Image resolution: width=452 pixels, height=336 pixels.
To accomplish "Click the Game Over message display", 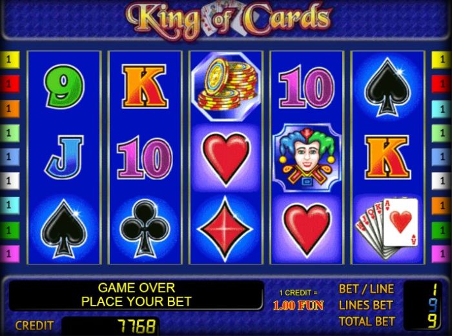I will (136, 295).
